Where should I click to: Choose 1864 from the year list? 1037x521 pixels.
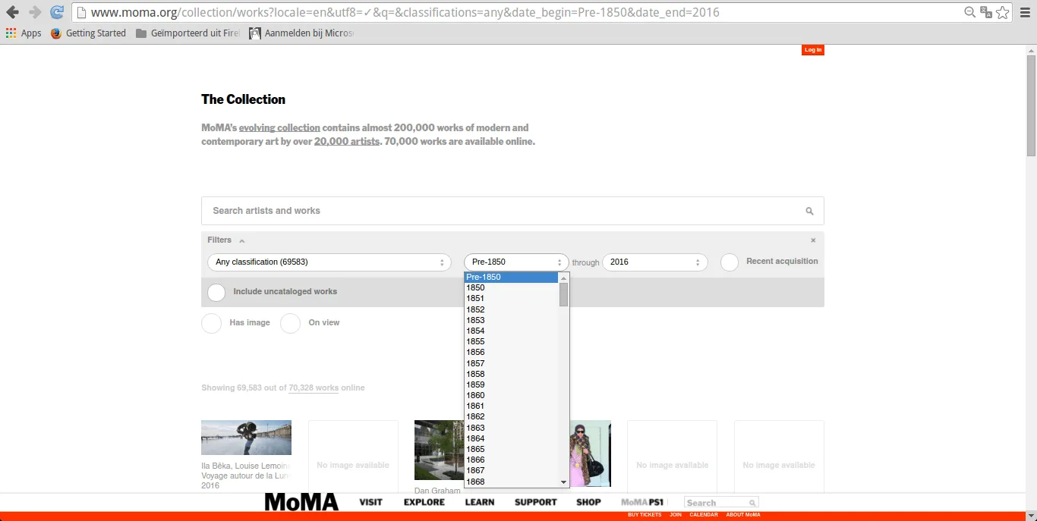(512, 438)
